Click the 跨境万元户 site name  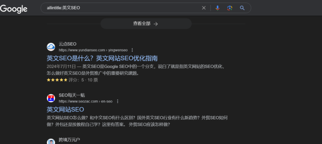pyautogui.click(x=69, y=140)
